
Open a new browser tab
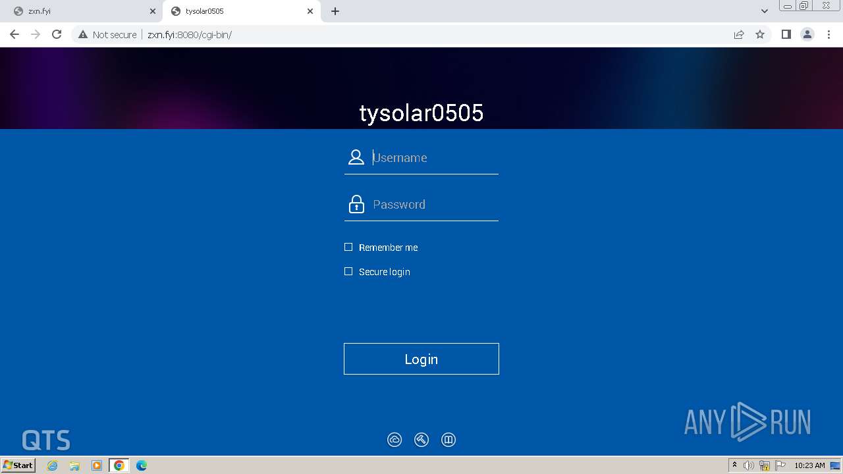click(335, 11)
